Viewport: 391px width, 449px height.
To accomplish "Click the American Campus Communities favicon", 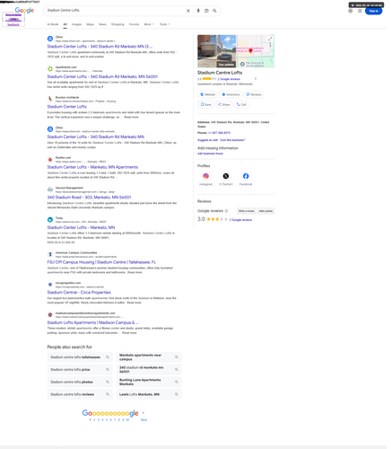I will pyautogui.click(x=50, y=254).
